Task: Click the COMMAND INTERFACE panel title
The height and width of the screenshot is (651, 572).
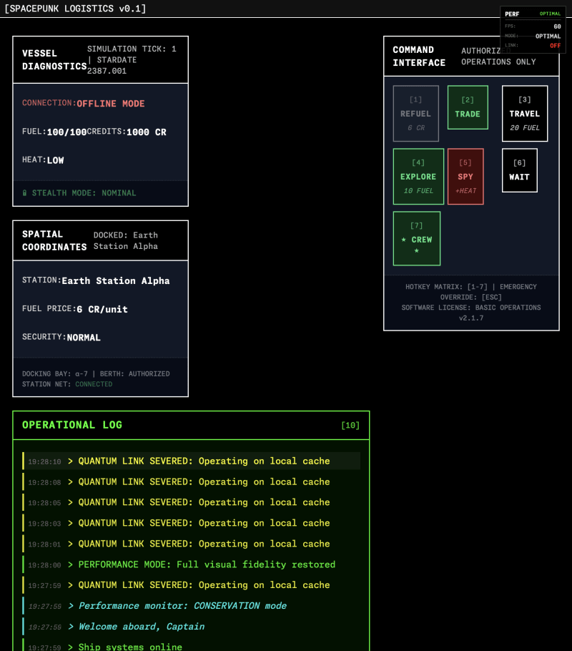Action: (x=419, y=56)
